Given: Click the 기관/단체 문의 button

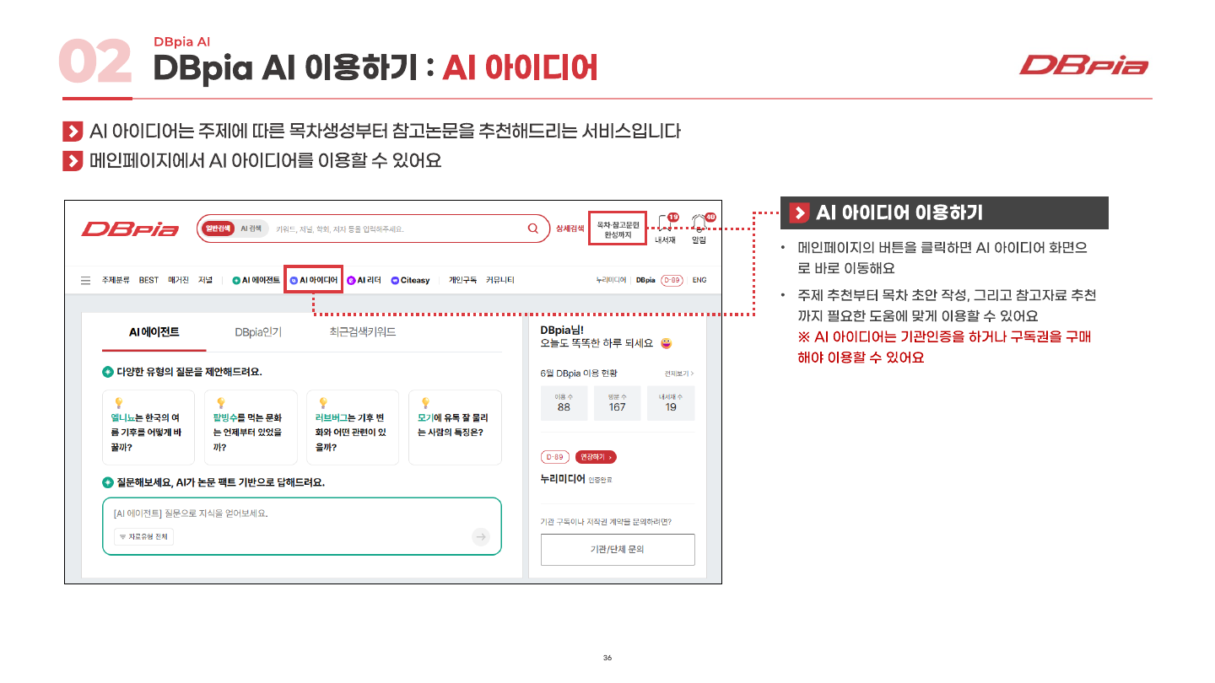Looking at the screenshot, I should (x=618, y=550).
